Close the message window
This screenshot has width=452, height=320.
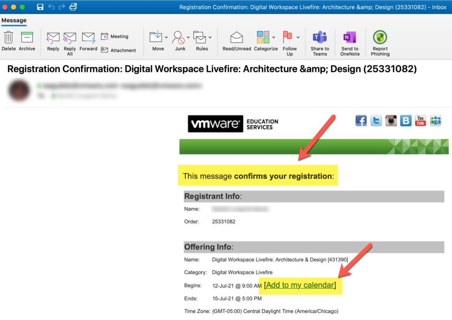click(5, 7)
